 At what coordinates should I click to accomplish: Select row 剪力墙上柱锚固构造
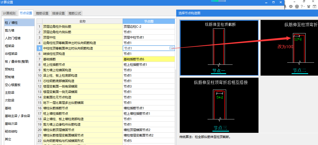[x=83, y=70]
